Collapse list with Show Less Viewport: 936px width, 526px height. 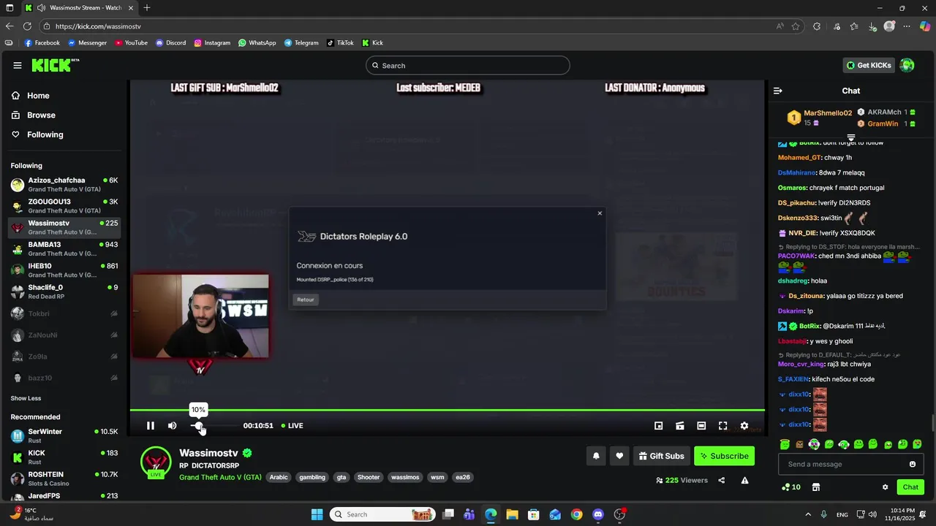coord(26,398)
